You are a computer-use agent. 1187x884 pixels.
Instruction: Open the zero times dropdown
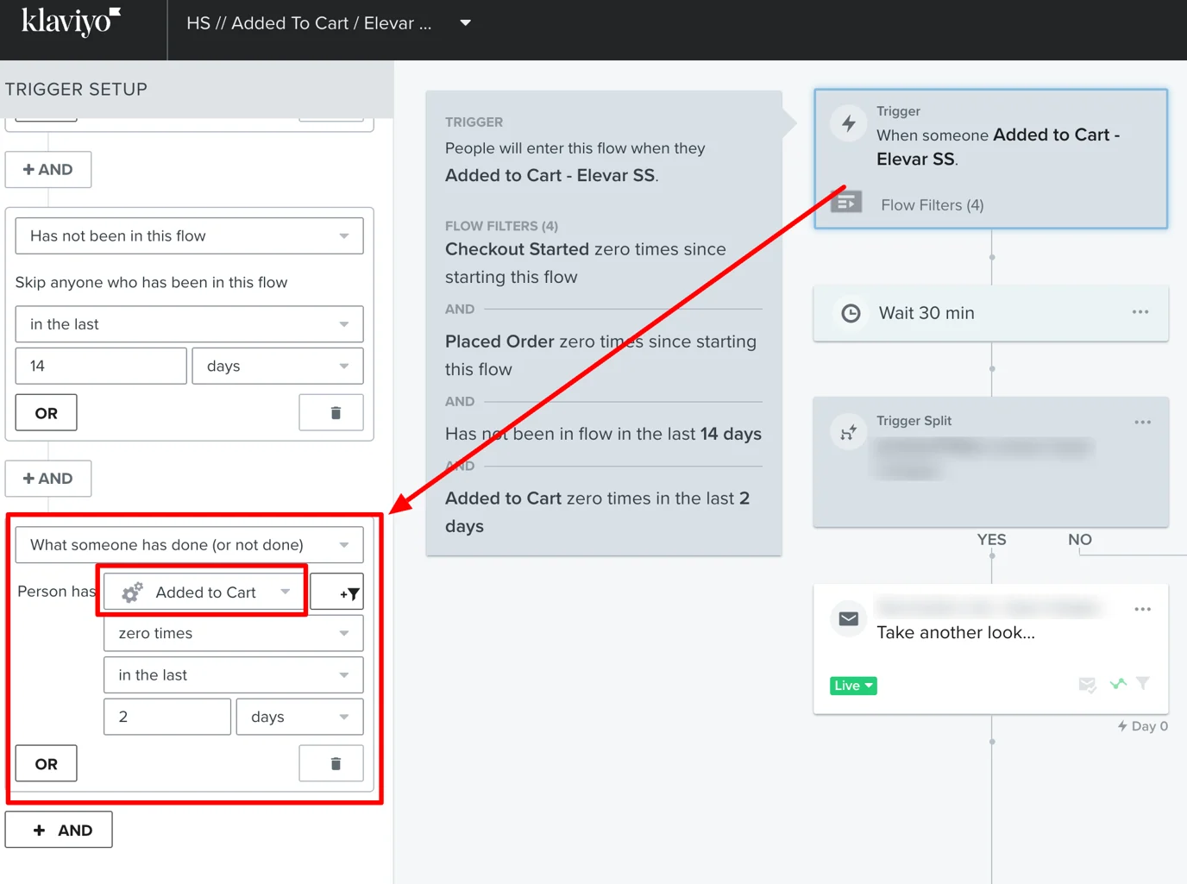point(234,634)
